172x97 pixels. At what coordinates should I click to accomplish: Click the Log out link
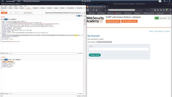coord(167,31)
